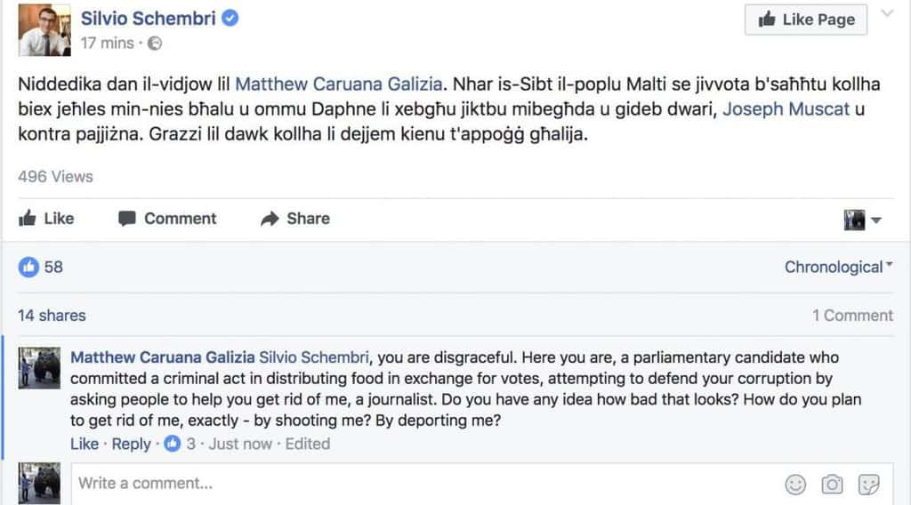This screenshot has height=505, width=911.
Task: Click the small like icon on the comment
Action: coord(173,444)
